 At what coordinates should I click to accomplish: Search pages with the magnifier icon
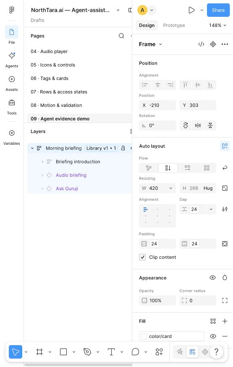[x=121, y=36]
